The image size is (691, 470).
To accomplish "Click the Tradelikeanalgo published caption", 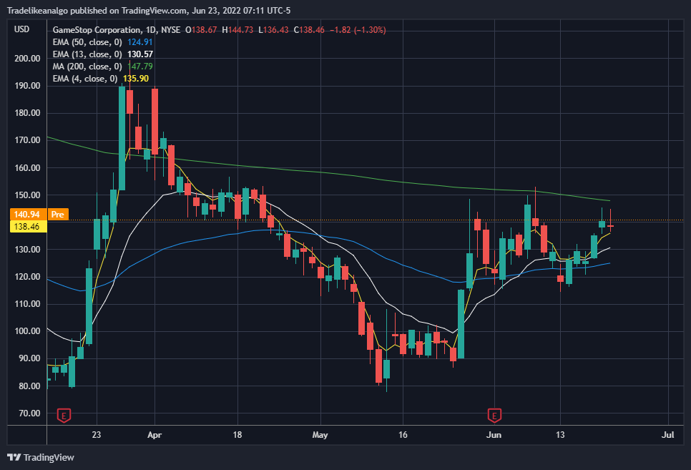I will 149,10.
